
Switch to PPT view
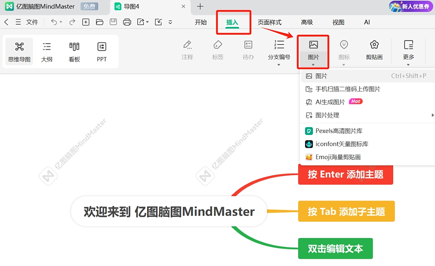click(x=102, y=52)
